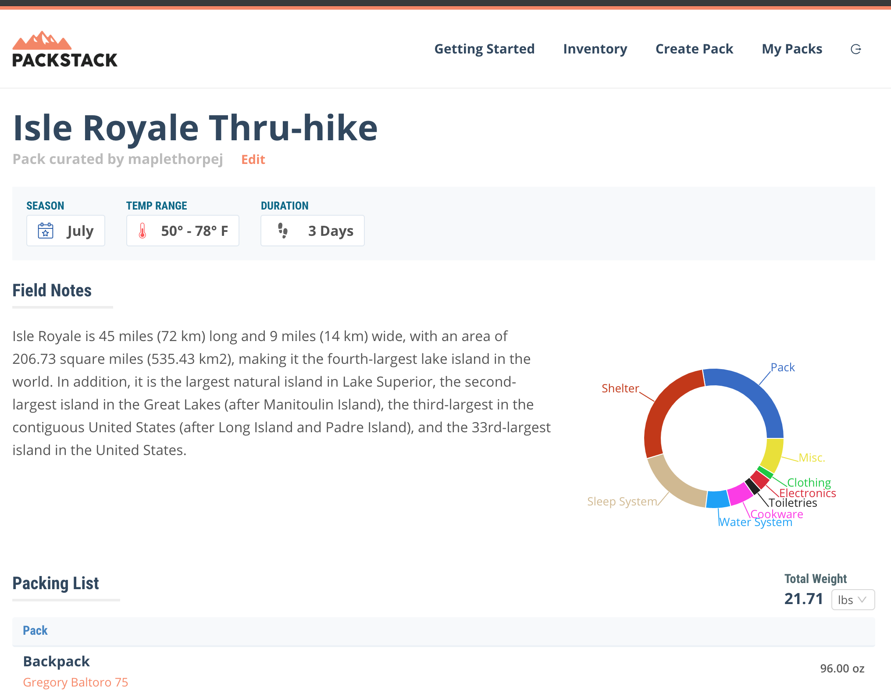The height and width of the screenshot is (697, 891).
Task: Click the Field Notes heading
Action: tap(52, 290)
